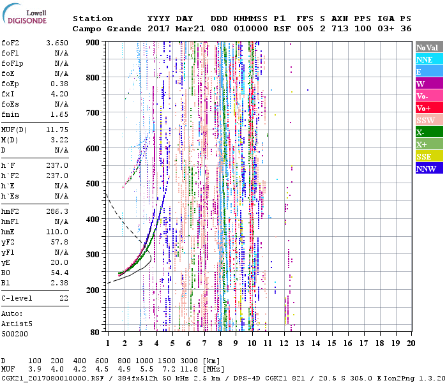Screen dimensions: 447x383
Task: Select the W purple legend swatch
Action: point(429,84)
